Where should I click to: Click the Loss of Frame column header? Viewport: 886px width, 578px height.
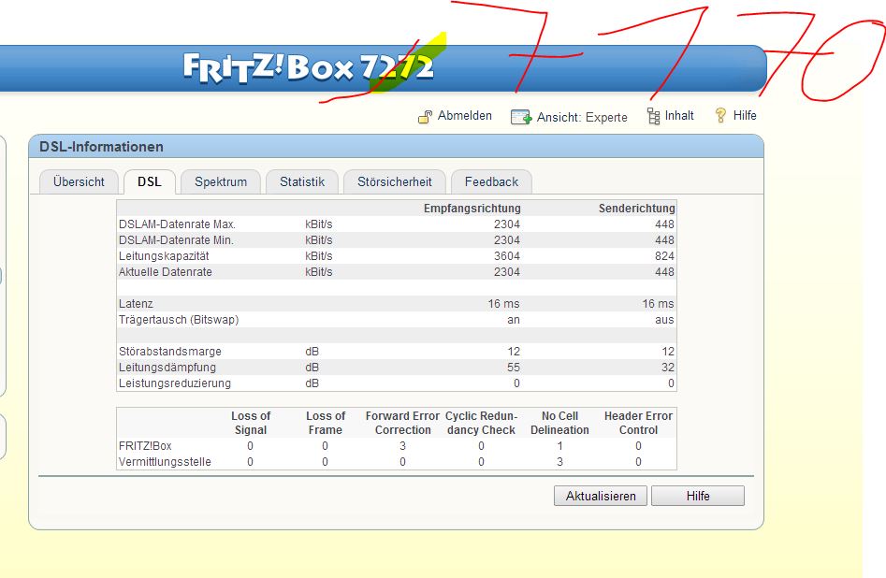click(x=326, y=423)
